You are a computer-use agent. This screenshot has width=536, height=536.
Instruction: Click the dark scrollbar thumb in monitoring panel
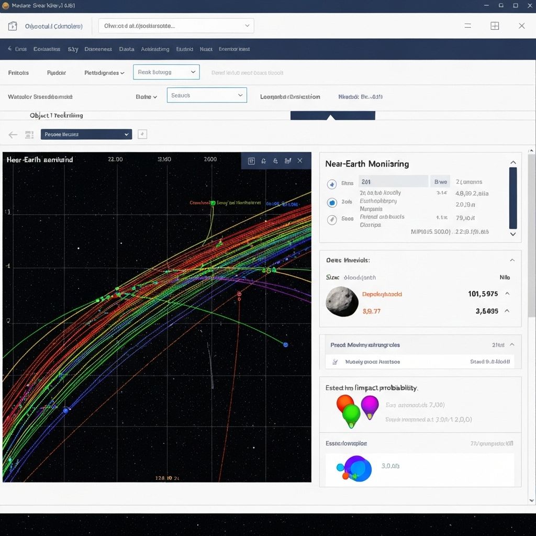pyautogui.click(x=513, y=198)
